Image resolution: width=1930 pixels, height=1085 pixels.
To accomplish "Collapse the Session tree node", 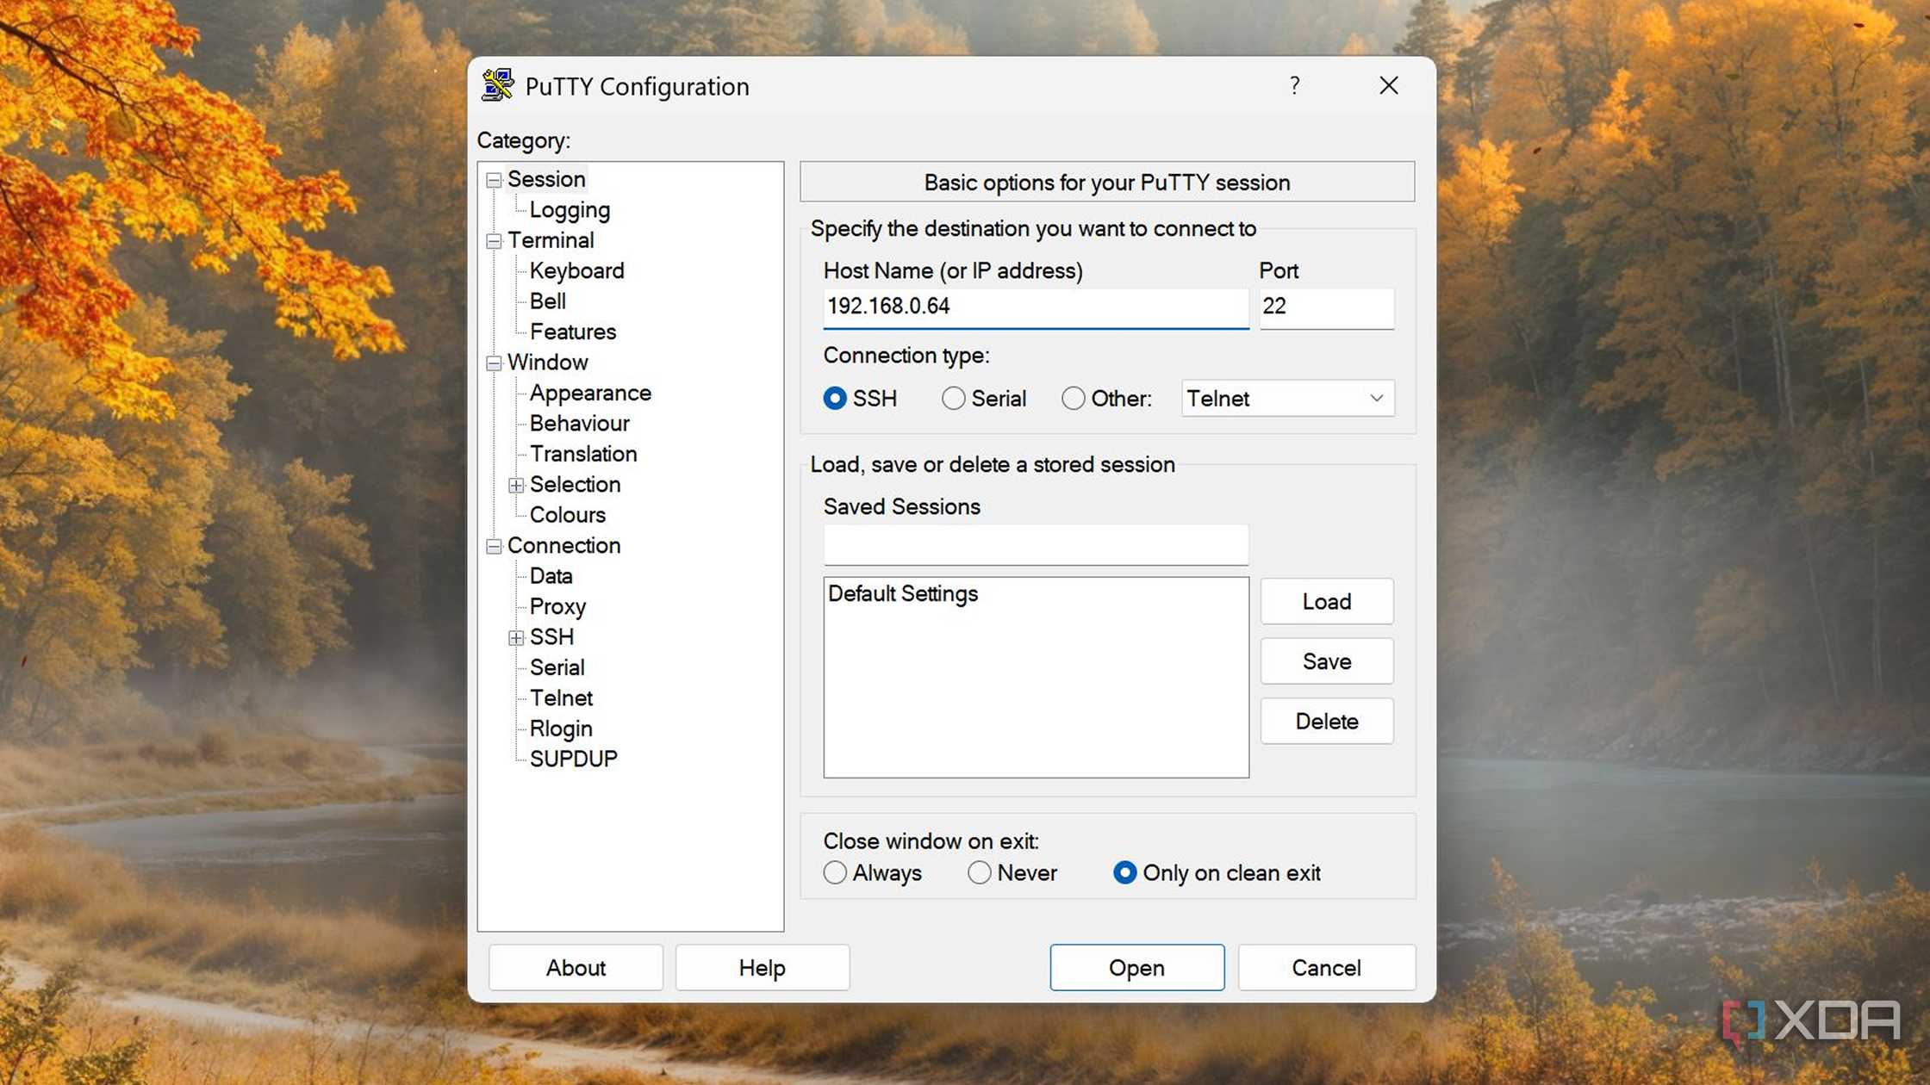I will [x=494, y=180].
